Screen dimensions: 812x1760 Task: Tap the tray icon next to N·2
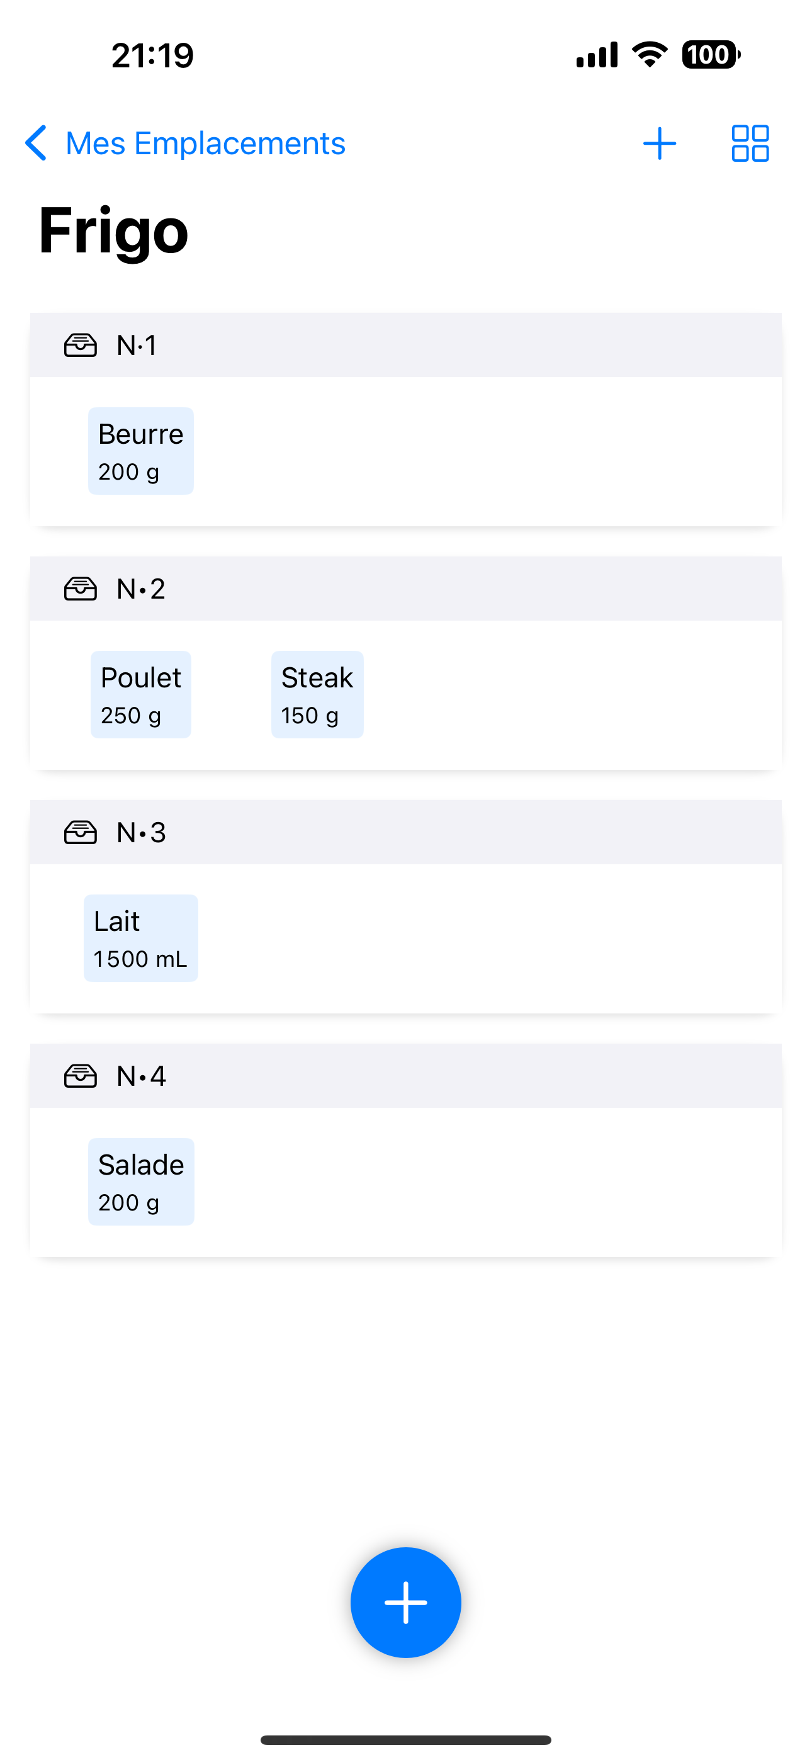tap(80, 589)
